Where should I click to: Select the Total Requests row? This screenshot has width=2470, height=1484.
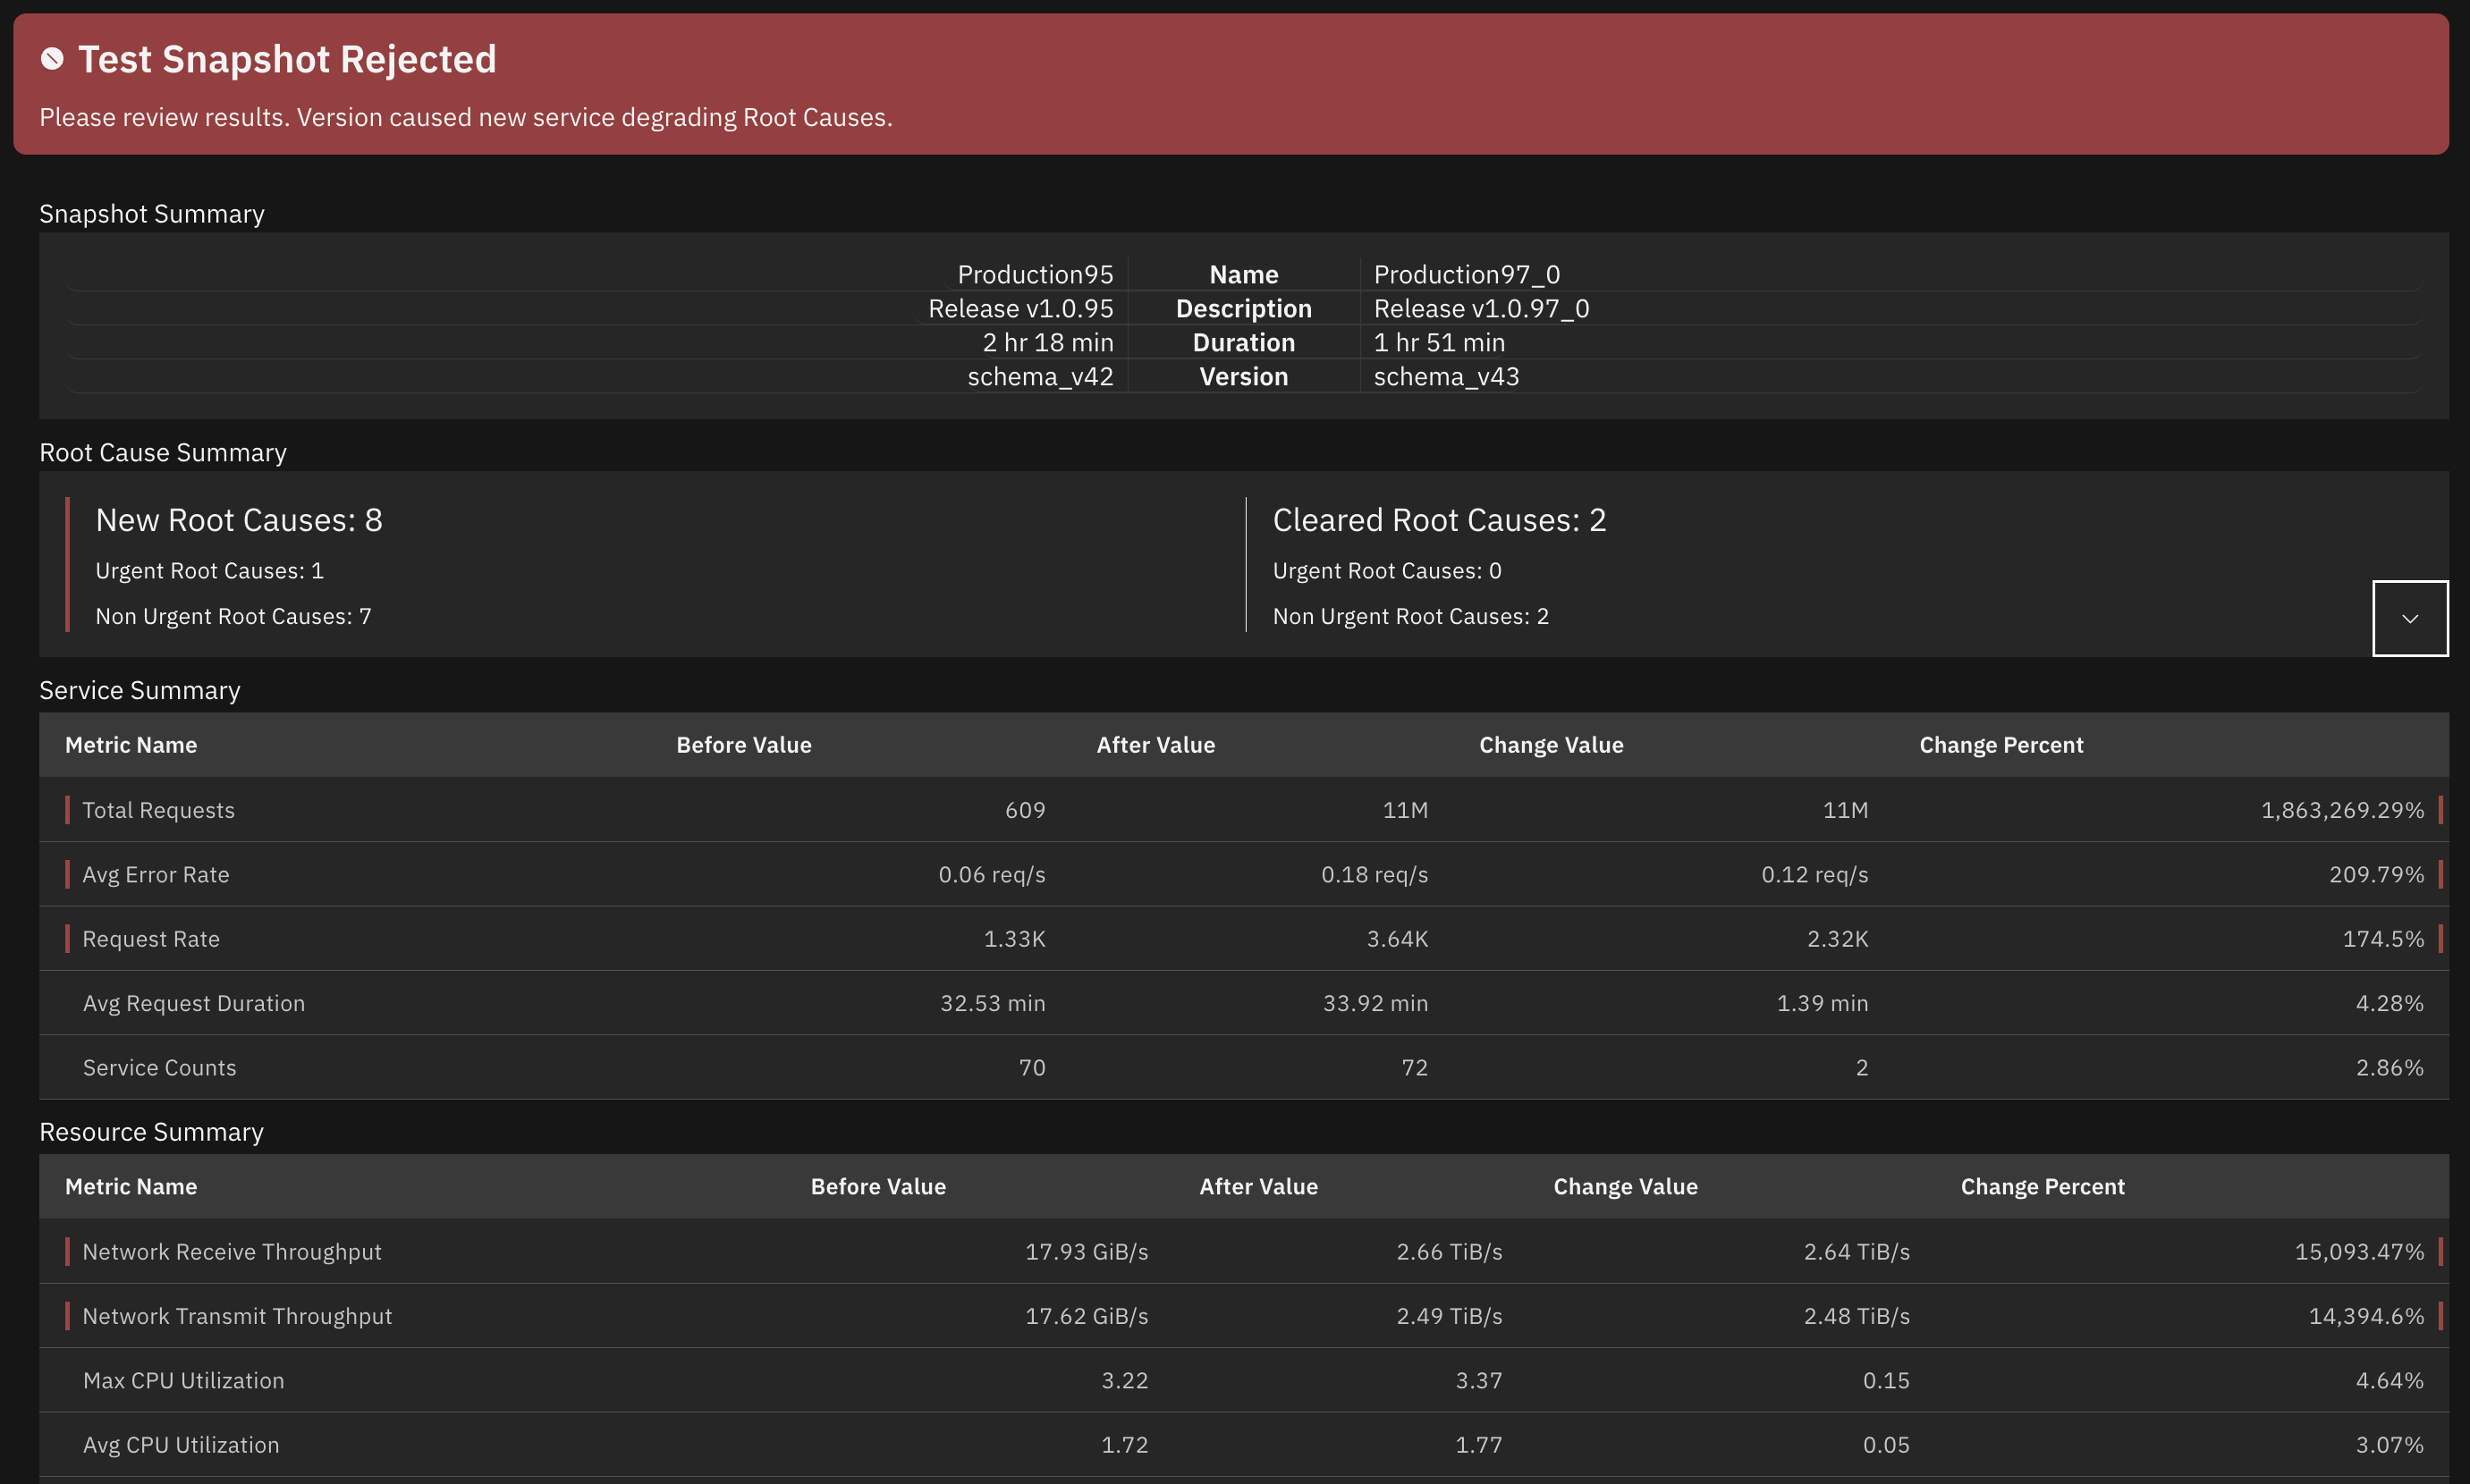pyautogui.click(x=158, y=810)
